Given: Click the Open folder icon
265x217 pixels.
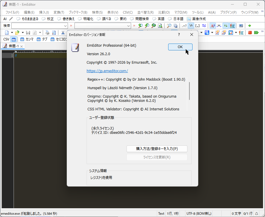Looking at the screenshot, I should [17, 33].
